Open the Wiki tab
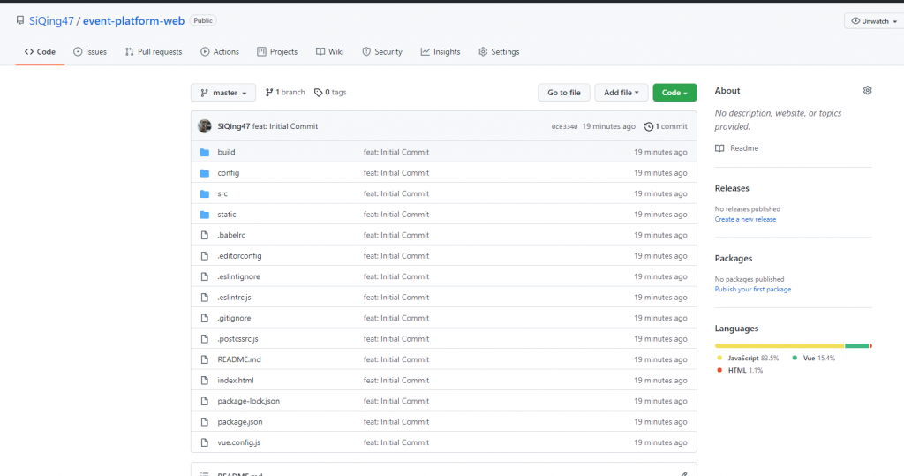This screenshot has height=476, width=904. coord(330,52)
